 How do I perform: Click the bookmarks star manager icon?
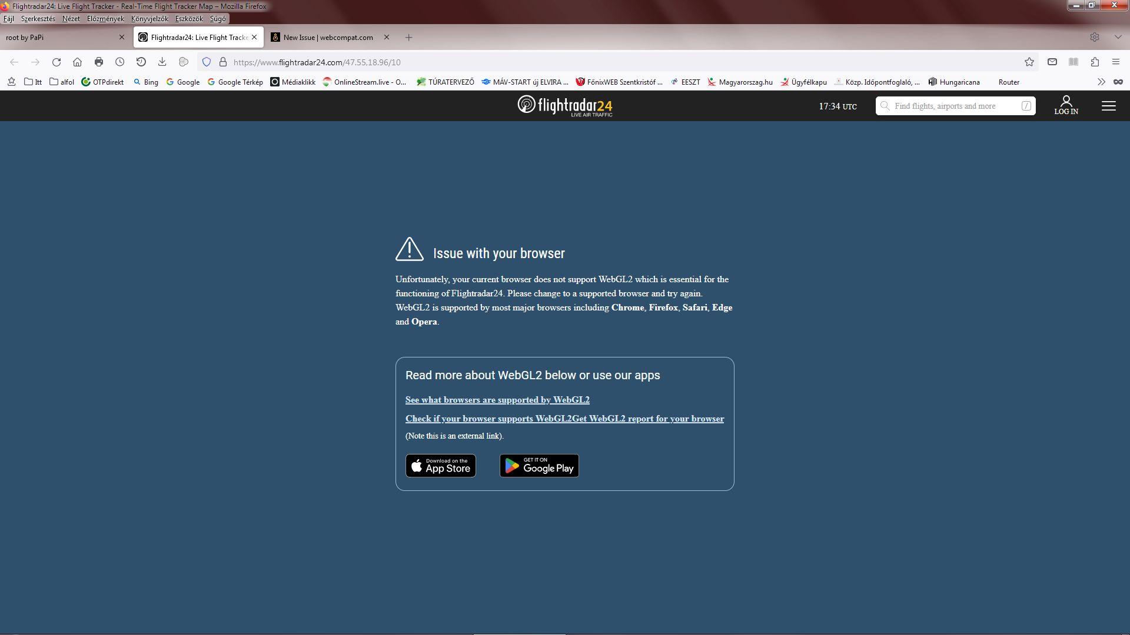click(x=11, y=82)
